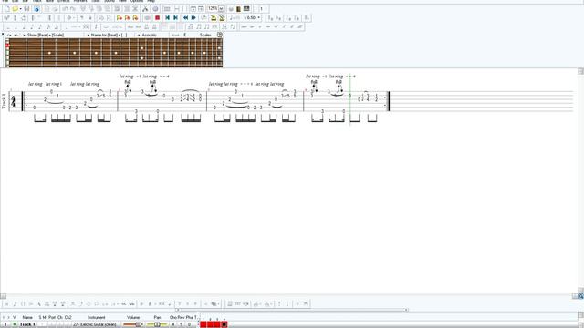Click the first 'let ring' marking in bar 1
Image resolution: width=584 pixels, height=328 pixels.
coord(36,84)
